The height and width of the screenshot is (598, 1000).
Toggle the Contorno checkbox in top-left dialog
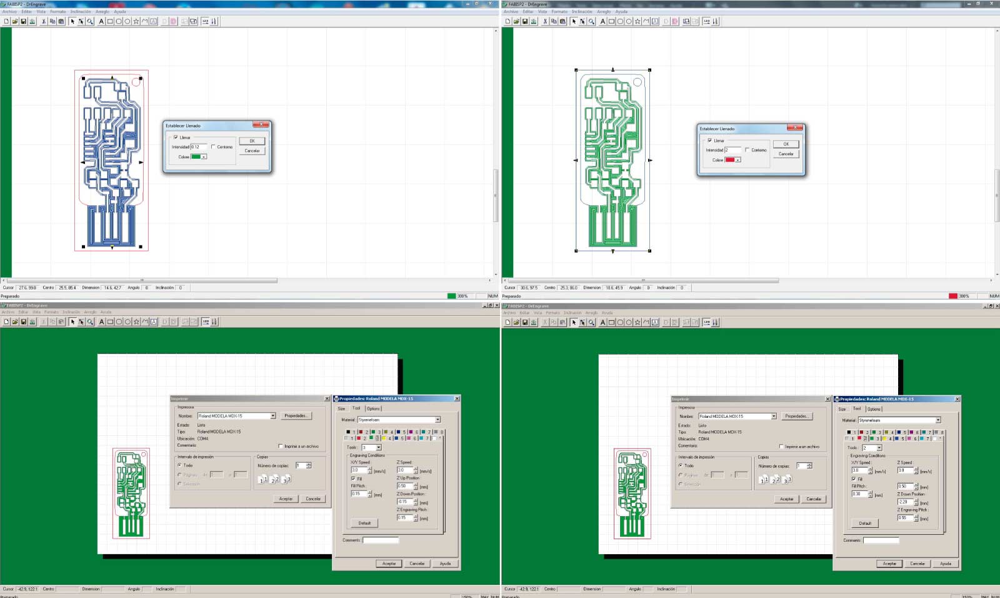coord(213,147)
